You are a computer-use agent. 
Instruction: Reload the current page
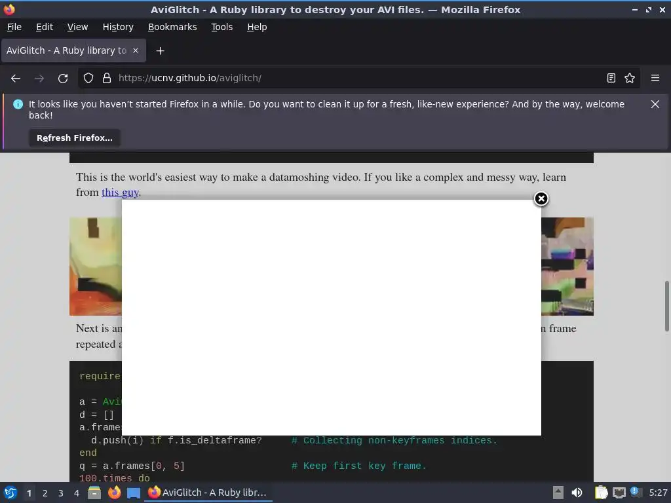(63, 79)
